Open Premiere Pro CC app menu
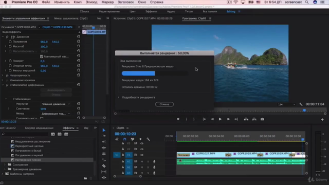 click(25, 2)
